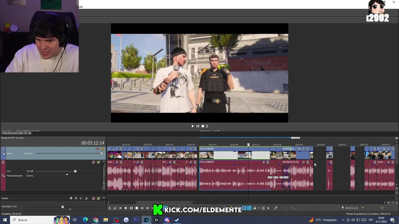This screenshot has width=399, height=224.
Task: Mute audio track 2
Action: [x=94, y=162]
